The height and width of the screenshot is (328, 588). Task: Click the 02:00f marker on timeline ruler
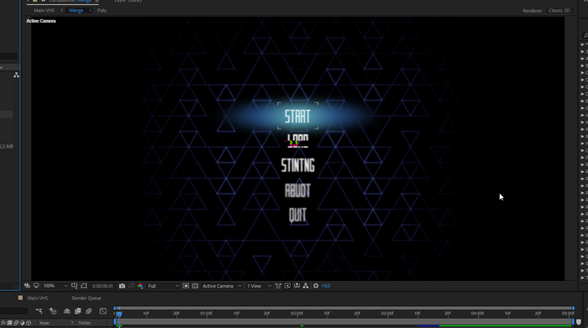297,314
